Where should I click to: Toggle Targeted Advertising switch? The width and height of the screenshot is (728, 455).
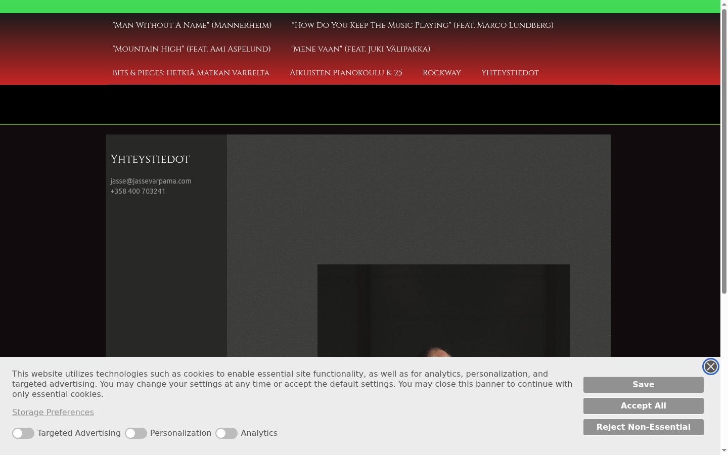[x=23, y=433]
